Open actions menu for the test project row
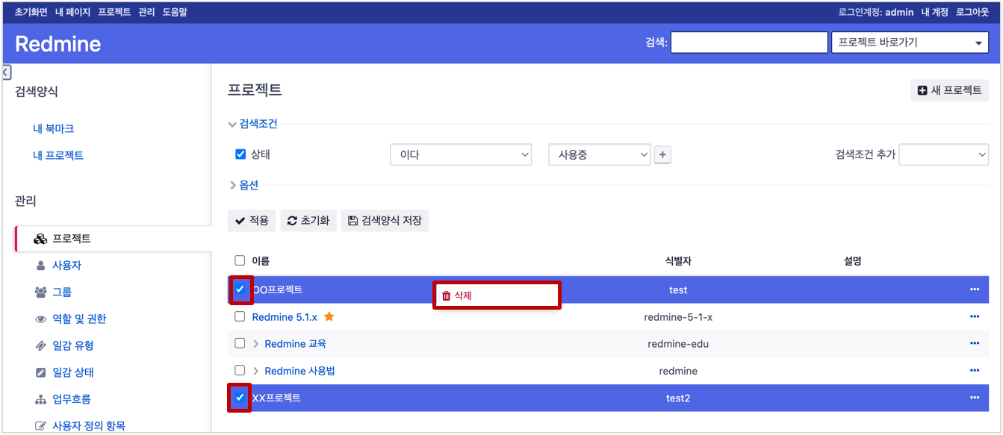 (974, 290)
